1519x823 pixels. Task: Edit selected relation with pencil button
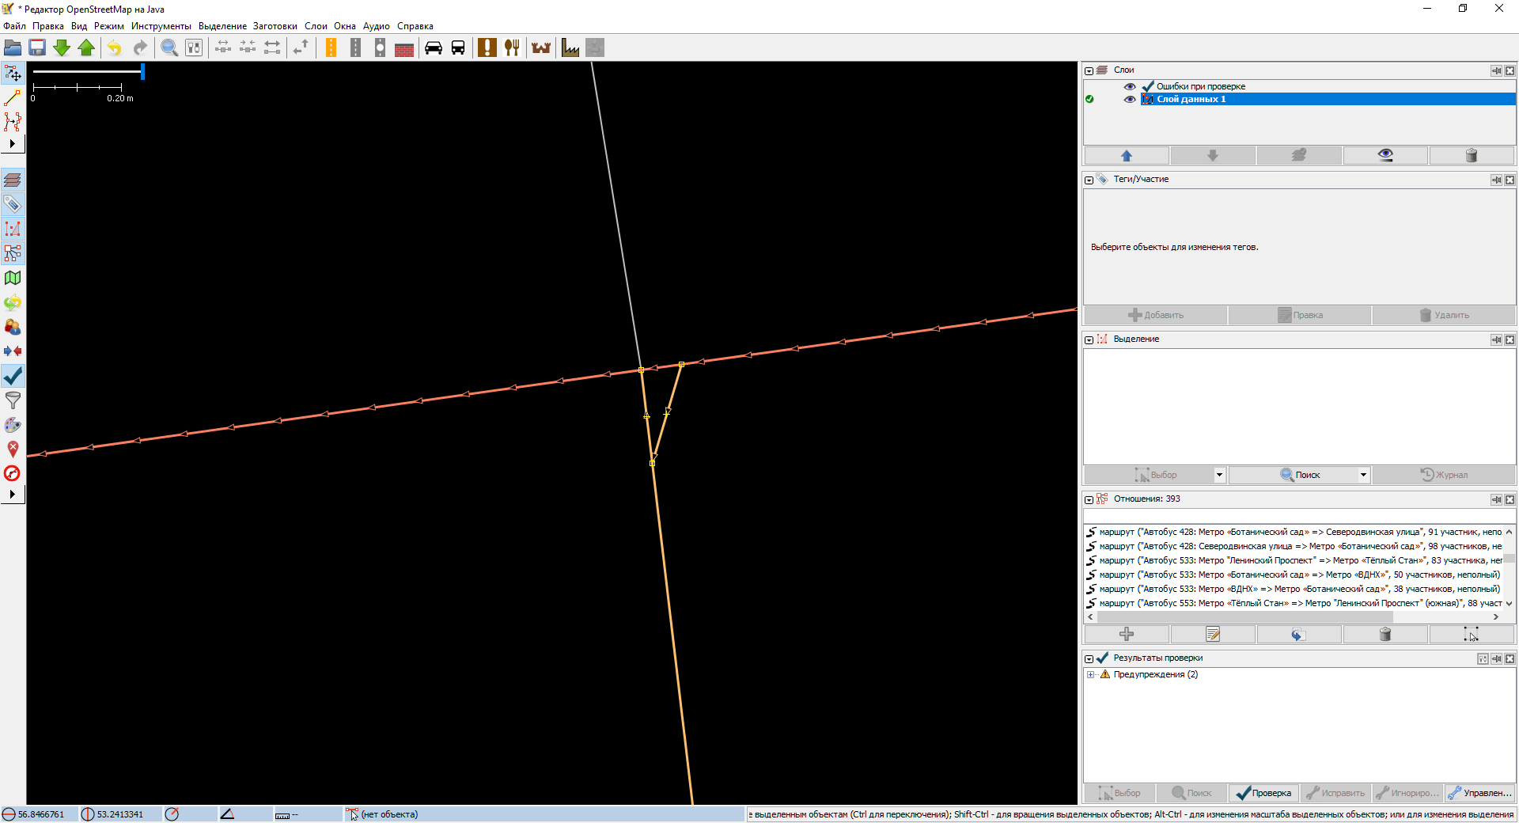pos(1213,634)
